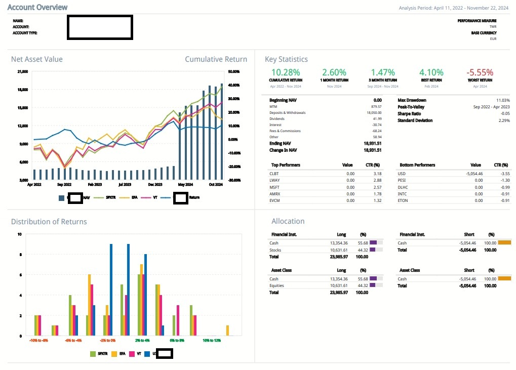Click the "2% to 4%" bucket label
Screen dimensions: 516x370
coord(142,340)
